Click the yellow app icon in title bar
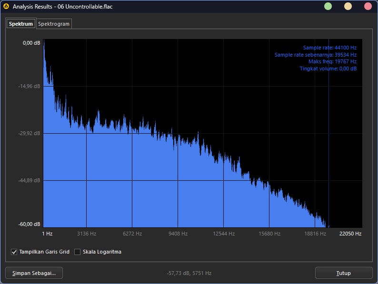Image resolution: width=378 pixels, height=284 pixels. 6,6
